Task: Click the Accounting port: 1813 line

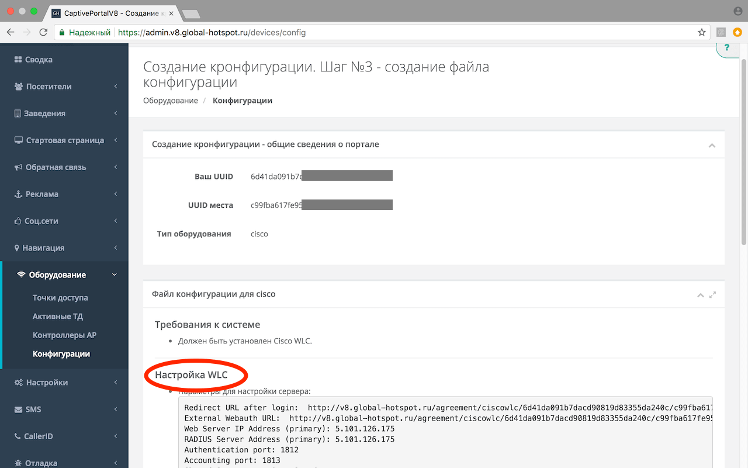Action: (x=232, y=460)
